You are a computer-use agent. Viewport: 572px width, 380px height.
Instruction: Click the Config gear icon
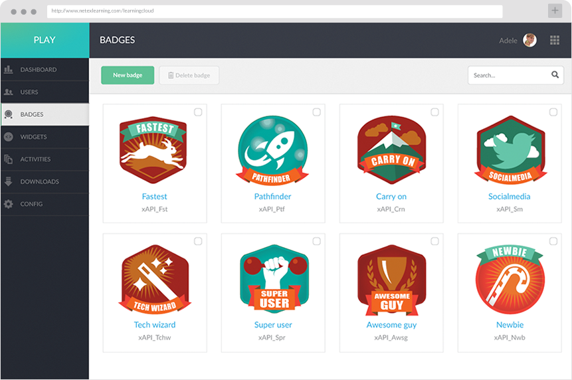tap(8, 204)
